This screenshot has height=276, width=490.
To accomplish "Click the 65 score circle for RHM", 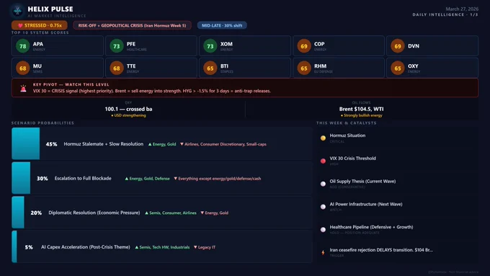I will [304, 68].
